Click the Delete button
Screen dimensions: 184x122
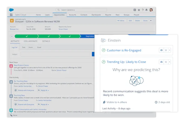click(x=137, y=21)
